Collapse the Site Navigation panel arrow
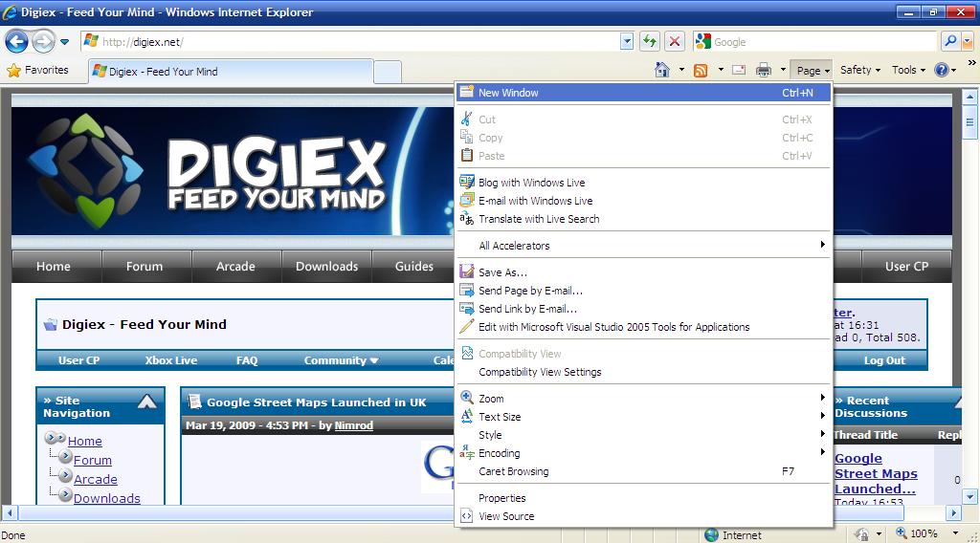Viewport: 980px width, 543px height. point(146,402)
